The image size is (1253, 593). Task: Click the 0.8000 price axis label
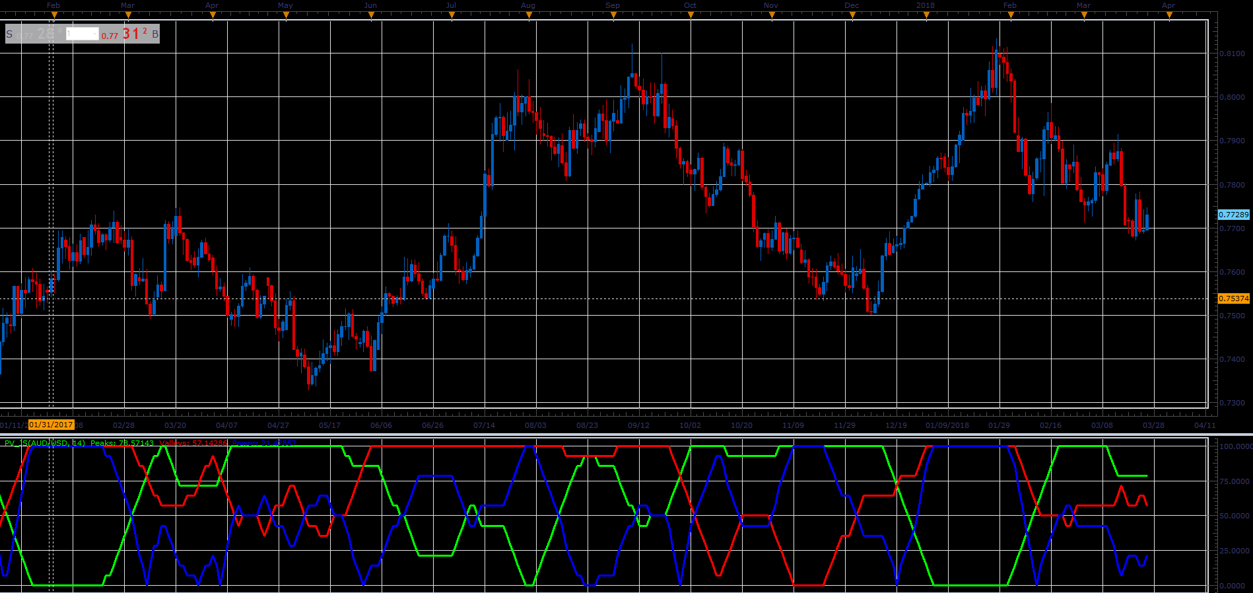click(x=1232, y=97)
